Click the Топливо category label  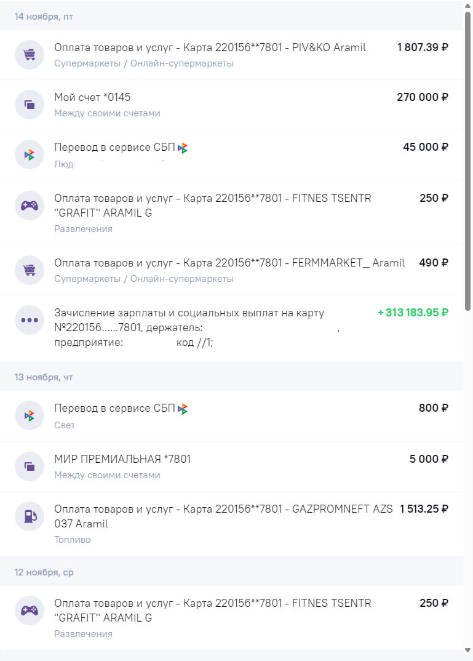72,540
